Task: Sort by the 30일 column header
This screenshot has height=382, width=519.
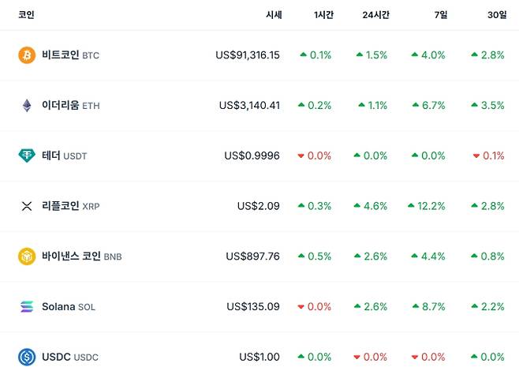Action: 498,15
